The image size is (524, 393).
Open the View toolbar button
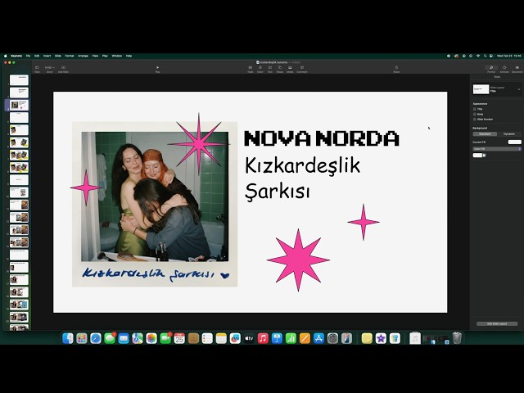tap(37, 69)
